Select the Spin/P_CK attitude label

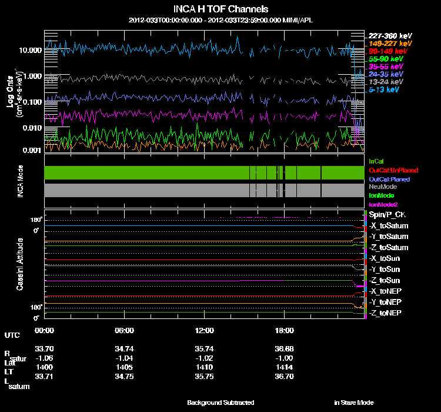coord(386,215)
